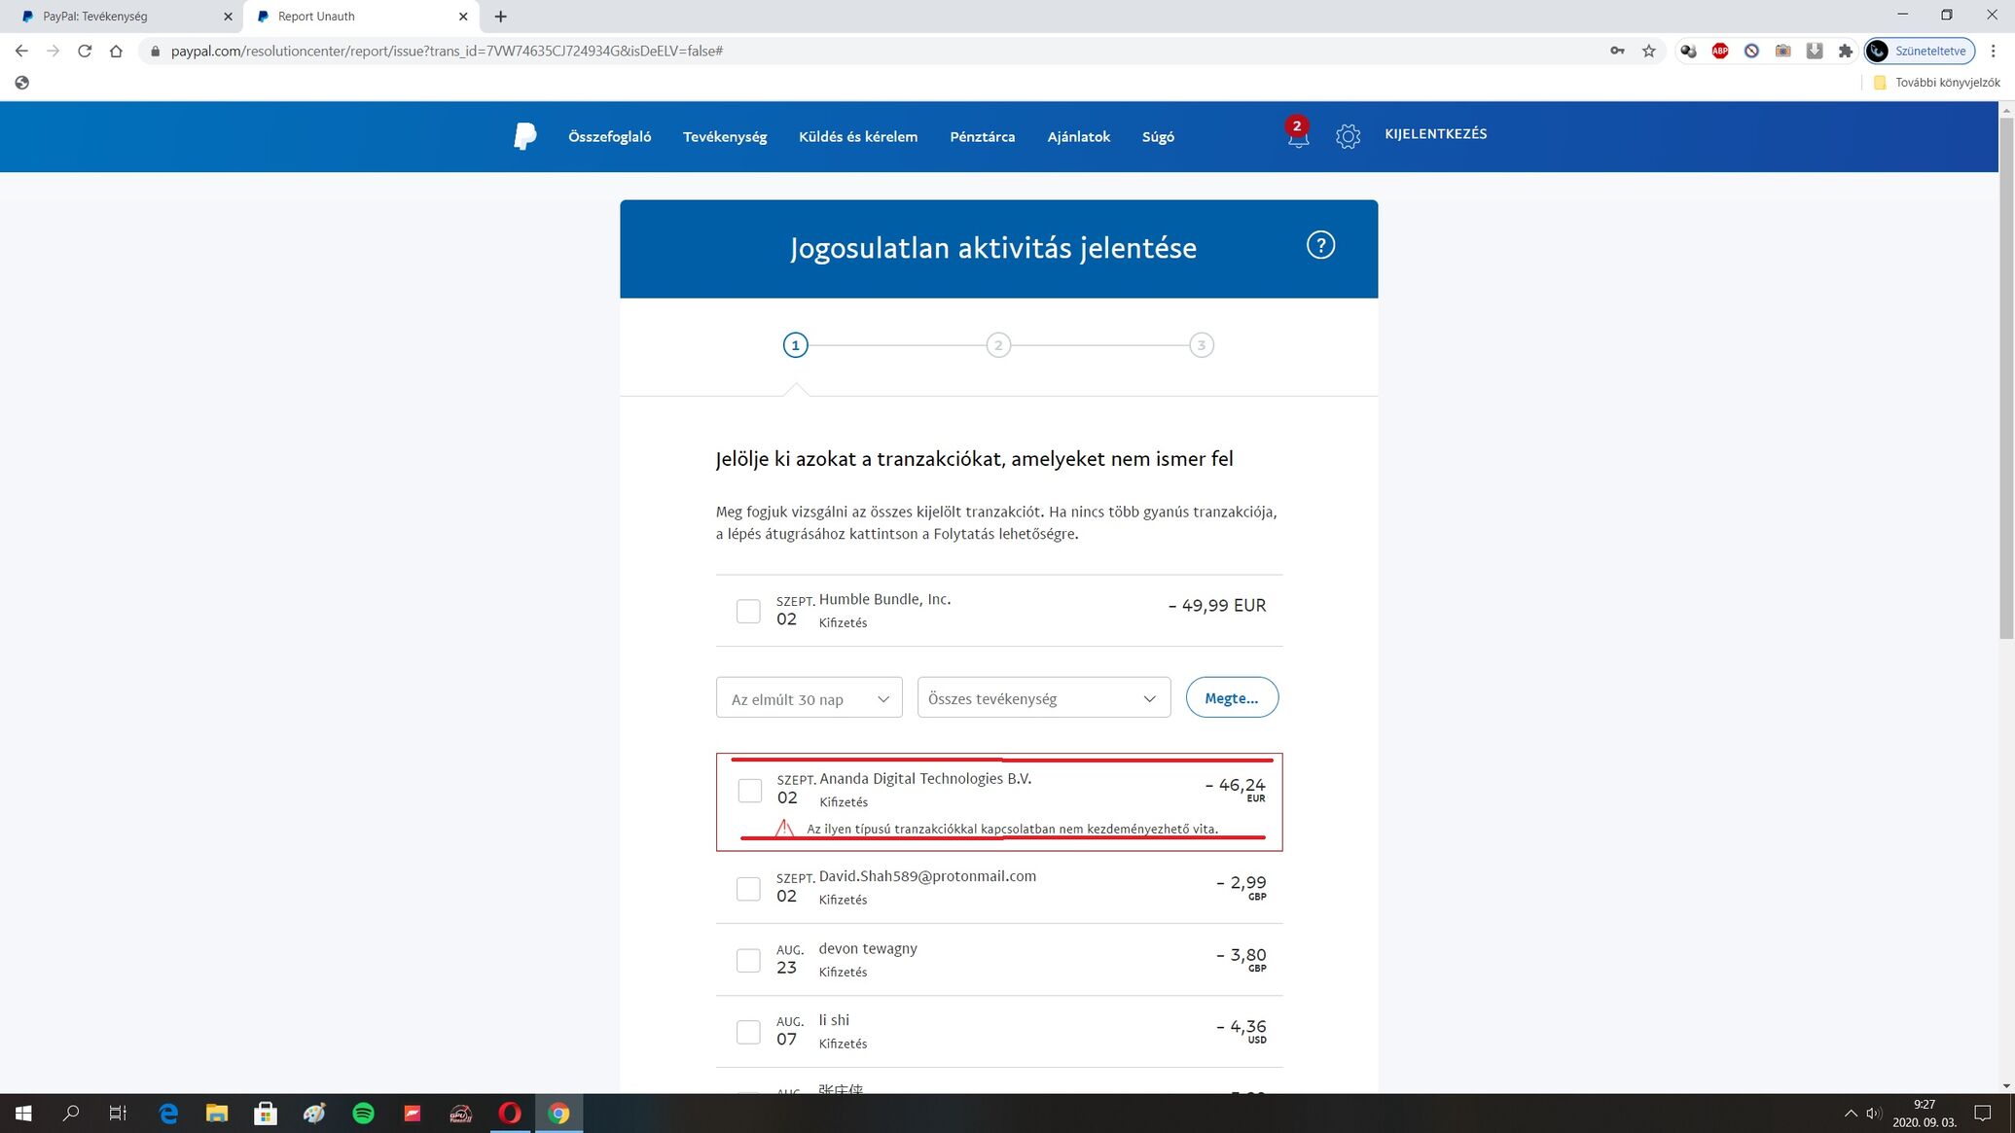Tick the David.Shah589 transaction checkbox

tap(748, 888)
